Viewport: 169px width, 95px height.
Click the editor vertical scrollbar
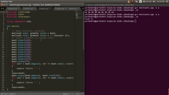[x=83, y=31]
